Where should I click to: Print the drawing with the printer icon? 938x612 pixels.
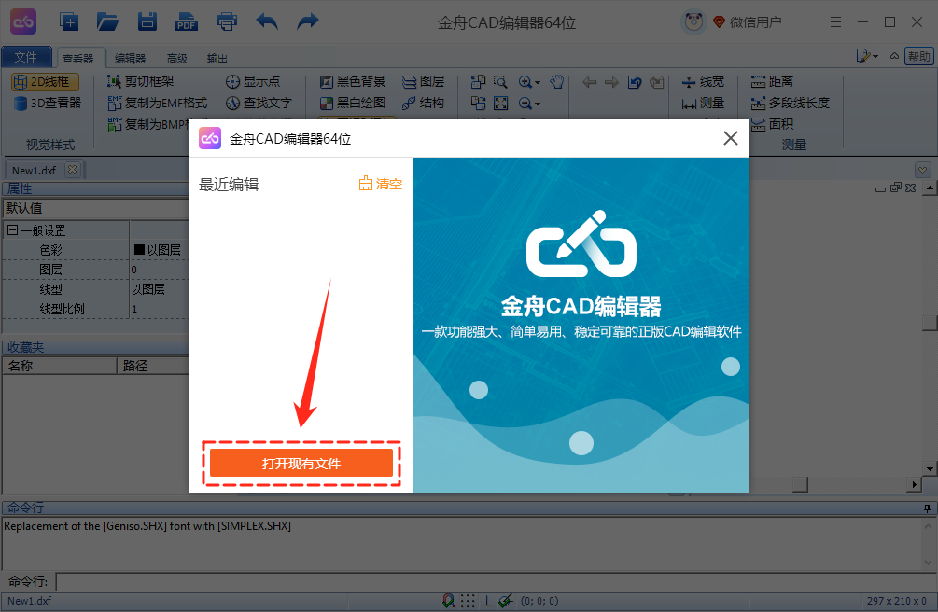[x=227, y=22]
